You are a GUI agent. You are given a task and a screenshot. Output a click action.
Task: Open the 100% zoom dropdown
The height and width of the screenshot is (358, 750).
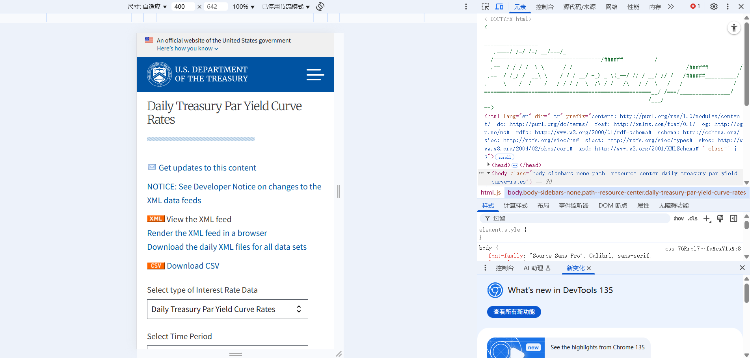244,7
